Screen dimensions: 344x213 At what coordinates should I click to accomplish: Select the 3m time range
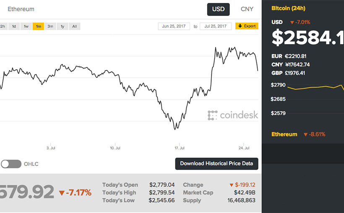(50, 26)
